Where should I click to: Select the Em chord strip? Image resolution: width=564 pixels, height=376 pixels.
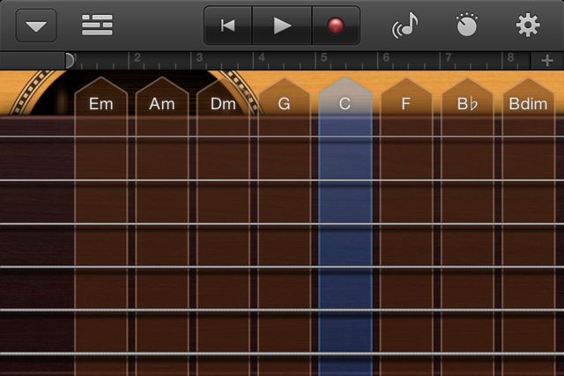tap(101, 226)
